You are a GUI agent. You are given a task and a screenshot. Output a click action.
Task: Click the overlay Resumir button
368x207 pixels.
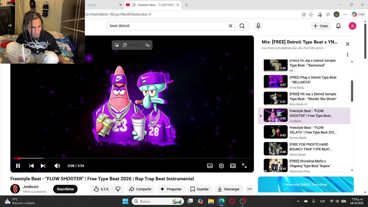[132, 45]
